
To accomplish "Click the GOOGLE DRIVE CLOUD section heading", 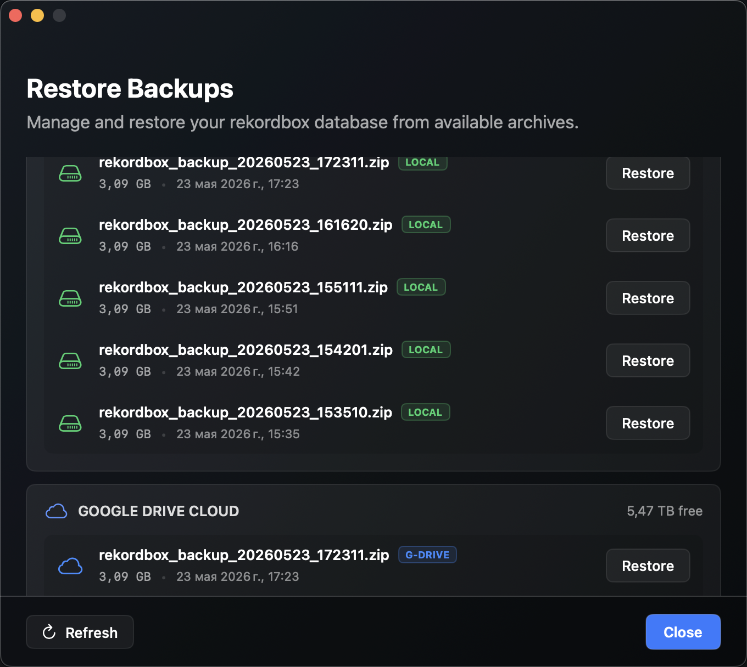I will point(159,511).
